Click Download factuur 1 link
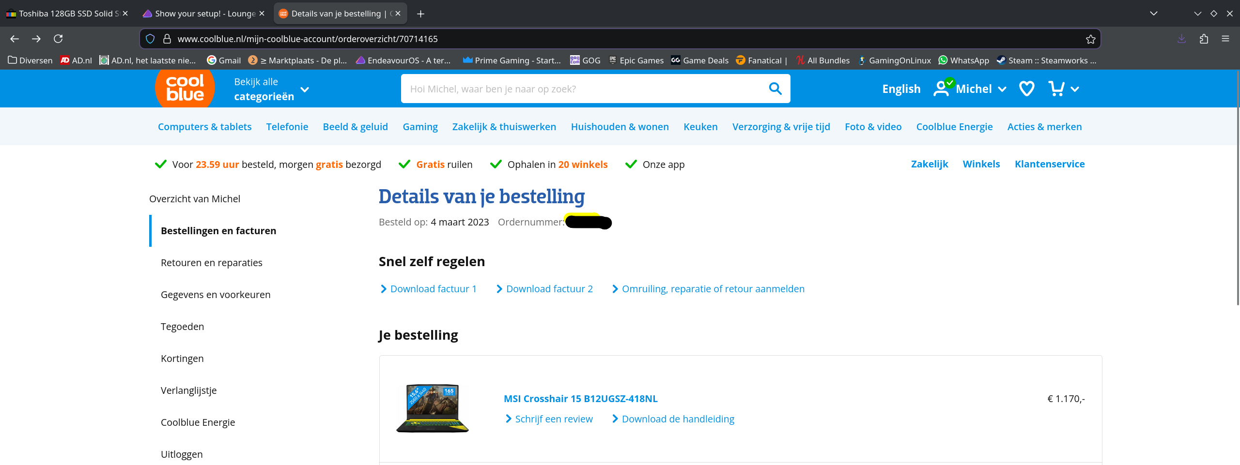Screen dimensions: 1240x465 point(433,289)
